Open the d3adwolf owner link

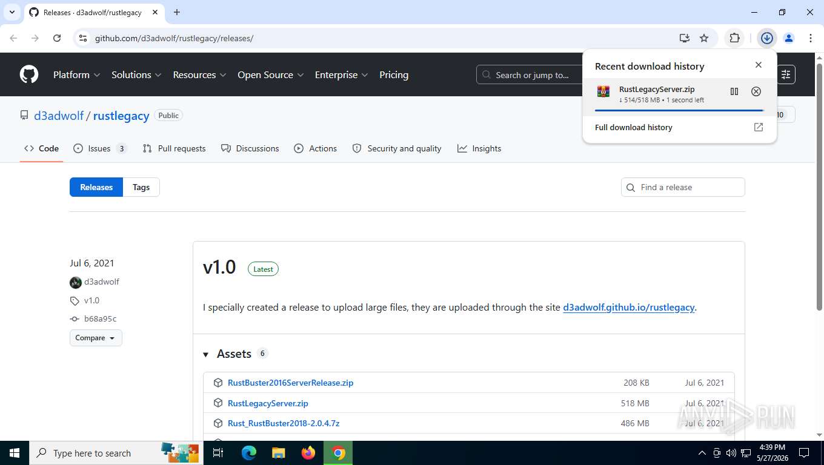(x=59, y=116)
